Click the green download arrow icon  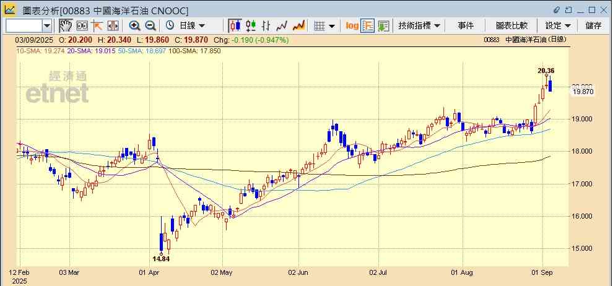pyautogui.click(x=383, y=26)
